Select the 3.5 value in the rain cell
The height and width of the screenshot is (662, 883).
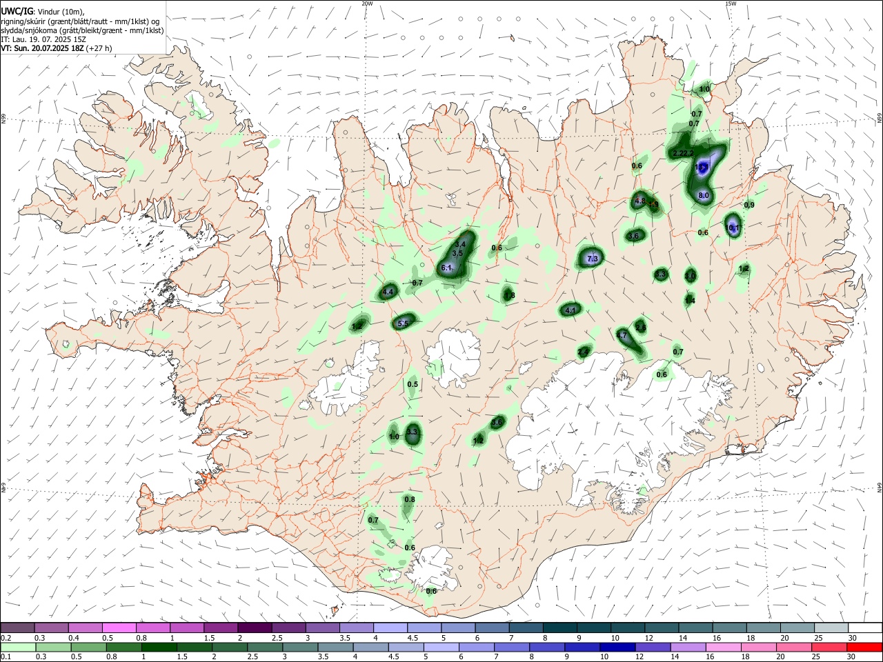[x=457, y=254]
